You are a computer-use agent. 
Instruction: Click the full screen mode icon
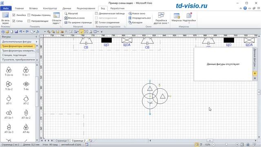5,16
